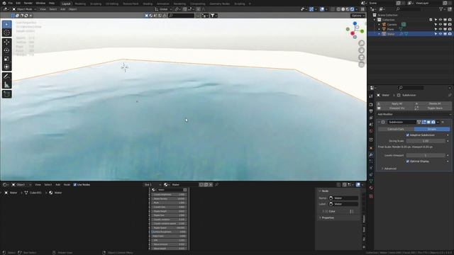Select Catmull-Clark subdivision type
The height and width of the screenshot is (255, 454).
click(x=396, y=129)
